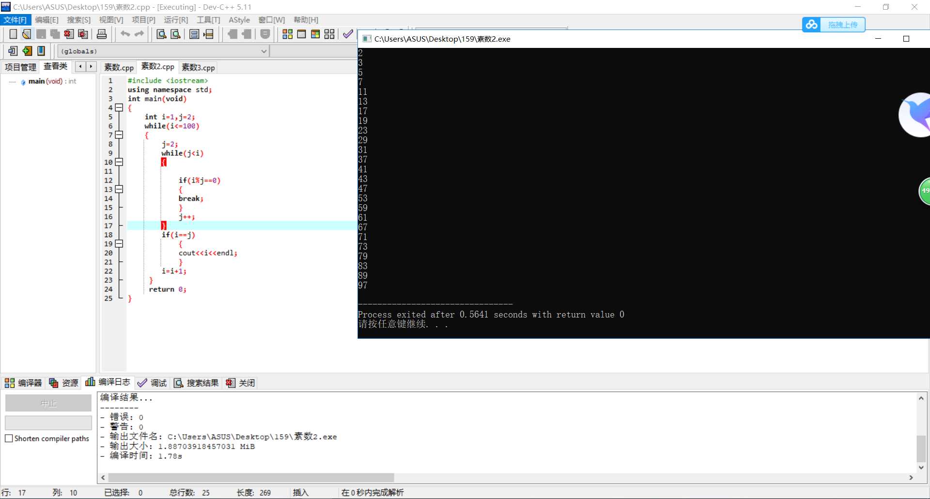Click the New file toolbar icon
930x499 pixels.
[x=13, y=34]
